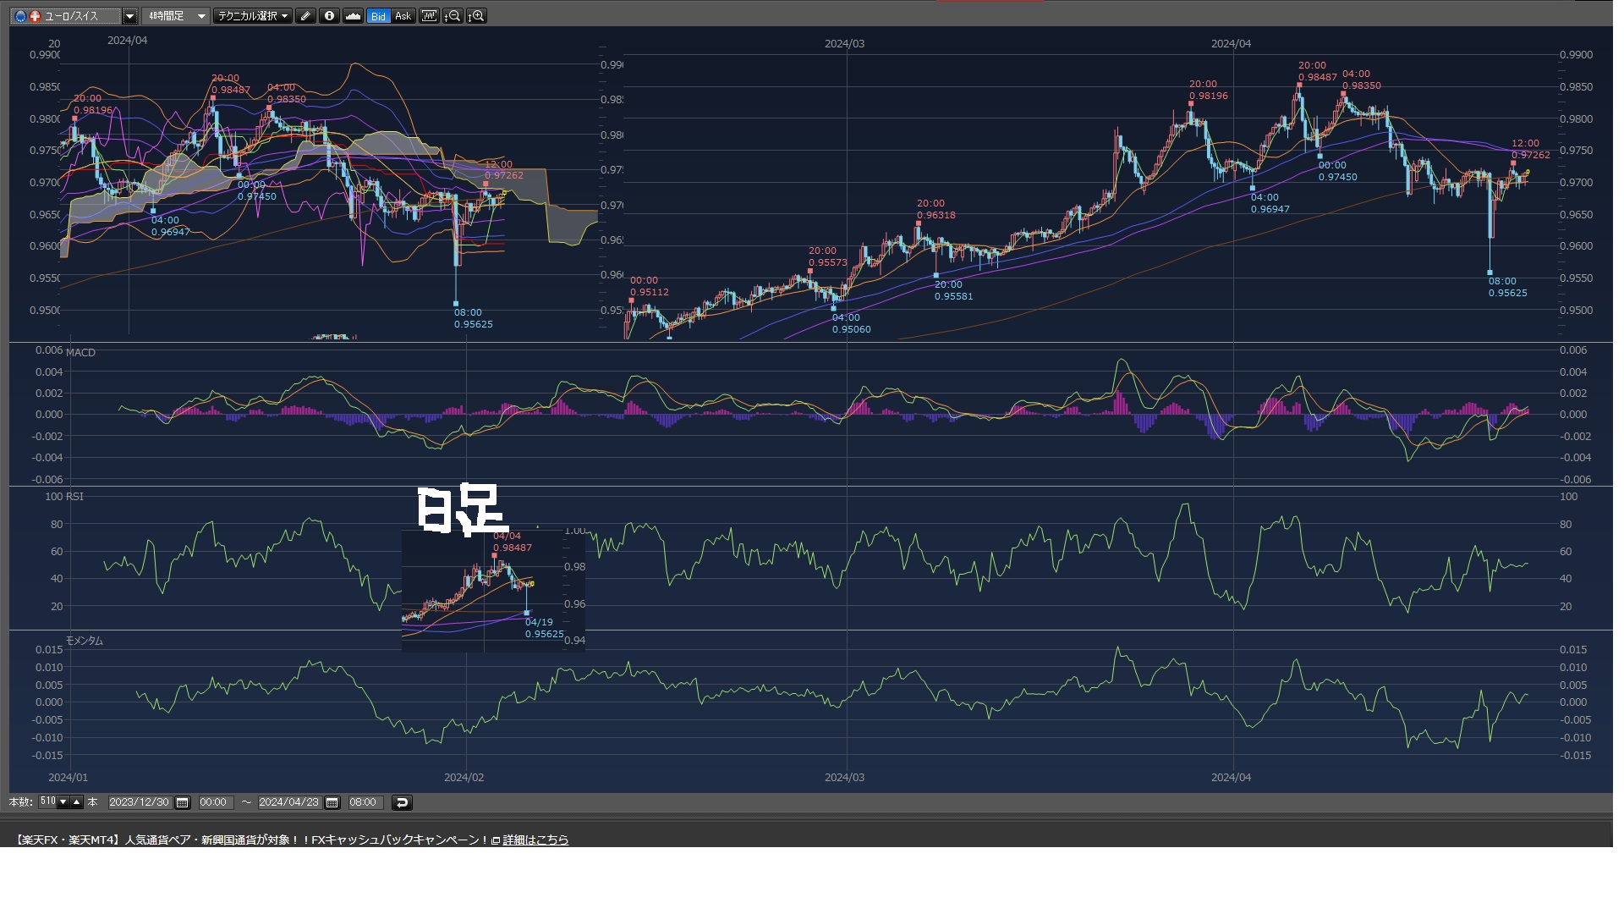Expand the ユーロ/スイス currency pair dropdown
The image size is (1624, 914).
[129, 16]
